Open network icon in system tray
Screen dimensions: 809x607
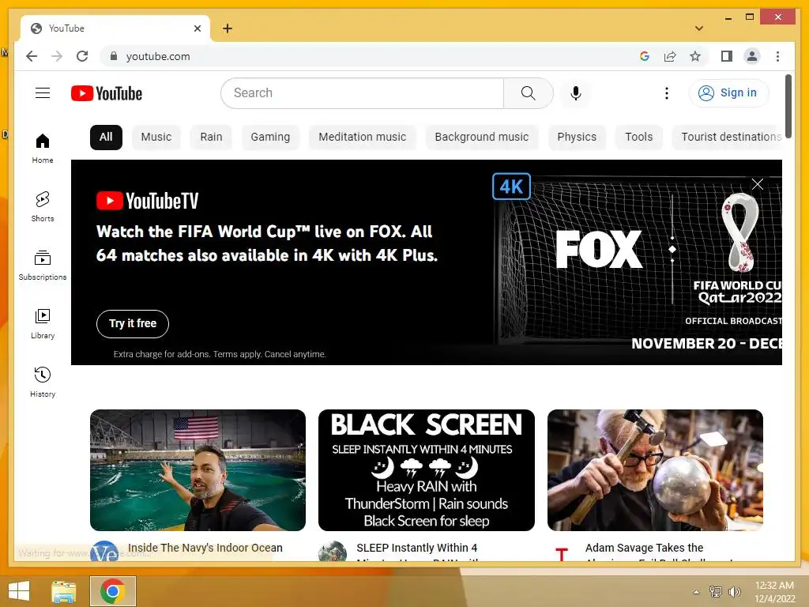[x=716, y=591]
